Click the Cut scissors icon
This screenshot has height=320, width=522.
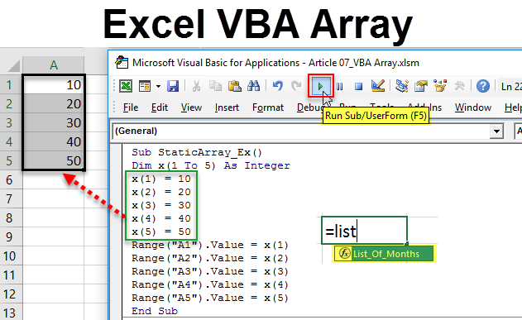point(196,87)
